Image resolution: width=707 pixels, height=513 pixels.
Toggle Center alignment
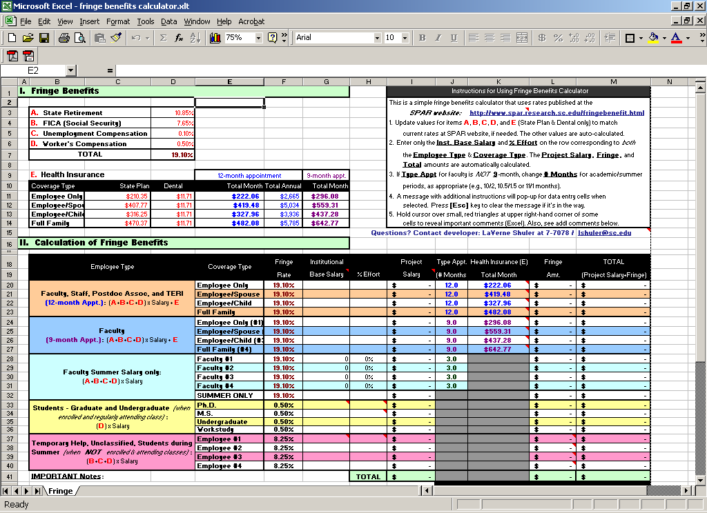490,38
